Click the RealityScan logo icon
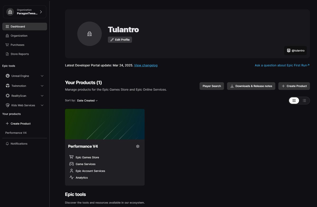The height and width of the screenshot is (207, 317). 8,96
